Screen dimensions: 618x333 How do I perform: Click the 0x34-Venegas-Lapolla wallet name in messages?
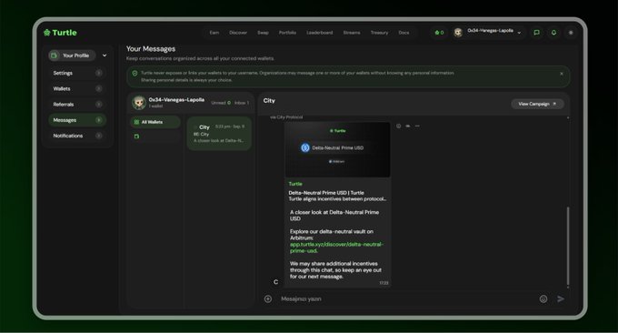point(176,100)
